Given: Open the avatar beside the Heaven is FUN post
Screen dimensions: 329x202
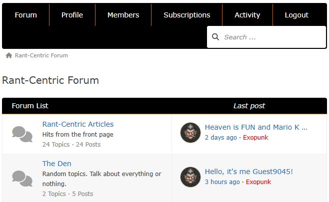Looking at the screenshot, I should tap(190, 133).
